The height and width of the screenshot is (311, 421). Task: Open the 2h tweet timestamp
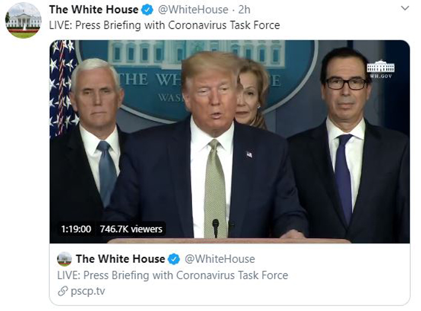(244, 10)
